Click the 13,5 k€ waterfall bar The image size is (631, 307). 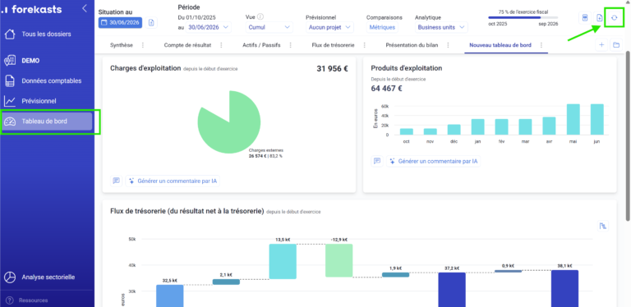[283, 261]
